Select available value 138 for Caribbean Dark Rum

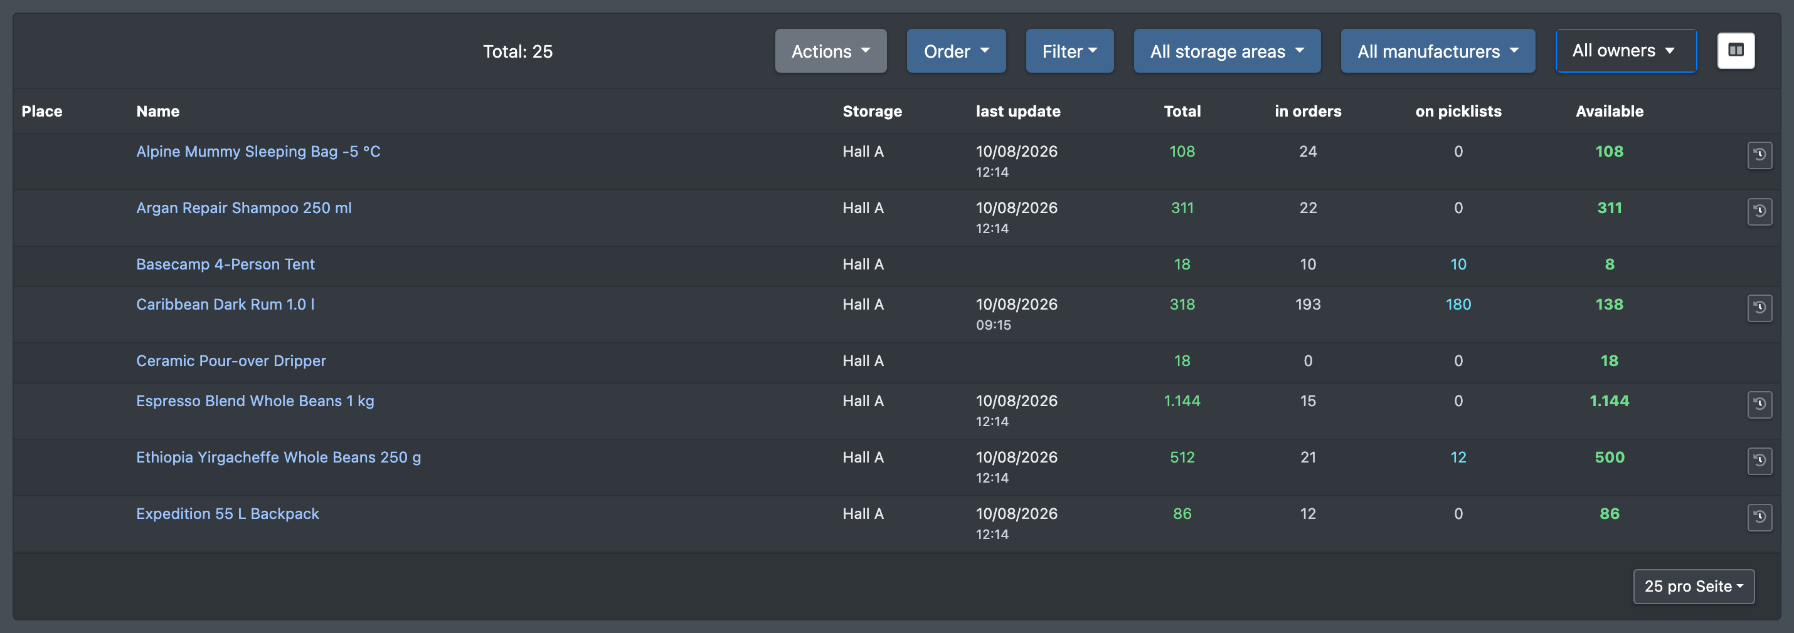(x=1610, y=304)
